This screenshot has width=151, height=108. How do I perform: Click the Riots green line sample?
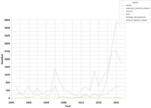tap(123, 14)
